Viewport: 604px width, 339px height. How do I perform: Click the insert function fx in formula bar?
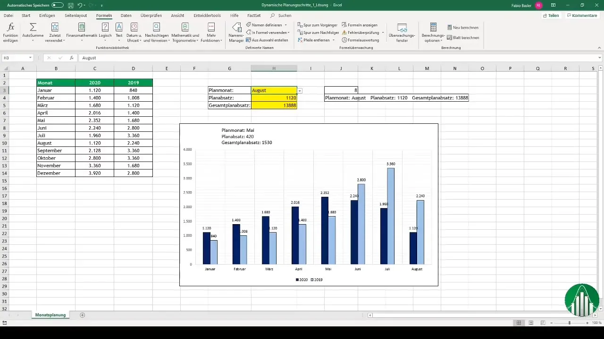[x=72, y=58]
